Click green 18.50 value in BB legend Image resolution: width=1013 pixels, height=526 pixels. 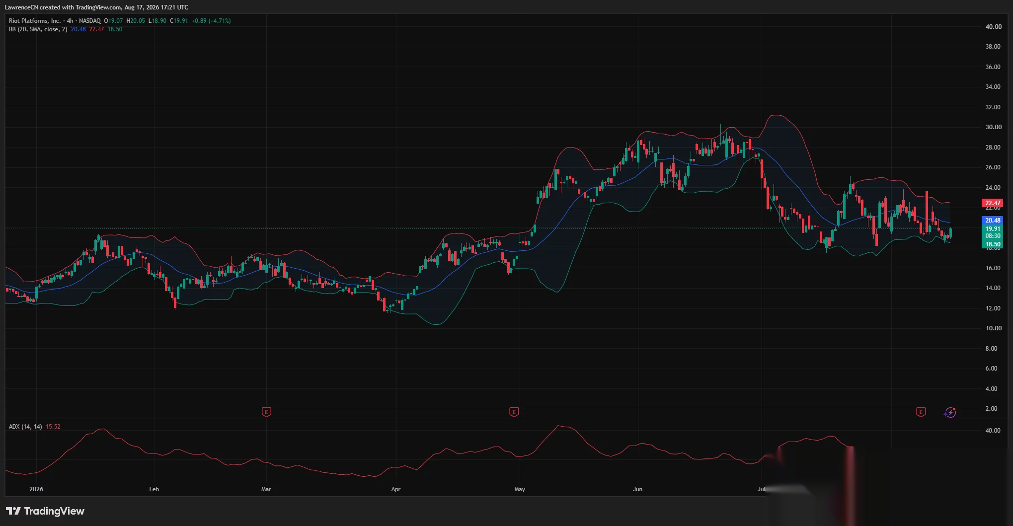115,29
